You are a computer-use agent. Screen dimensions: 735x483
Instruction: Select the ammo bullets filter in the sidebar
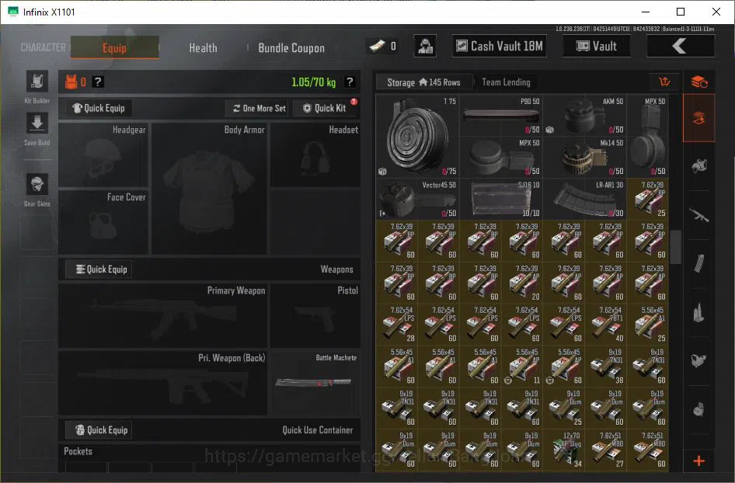pos(699,312)
